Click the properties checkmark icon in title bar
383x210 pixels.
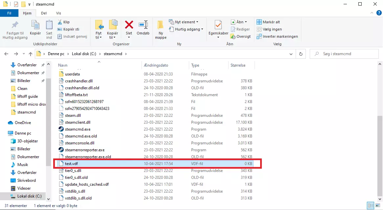pos(16,4)
